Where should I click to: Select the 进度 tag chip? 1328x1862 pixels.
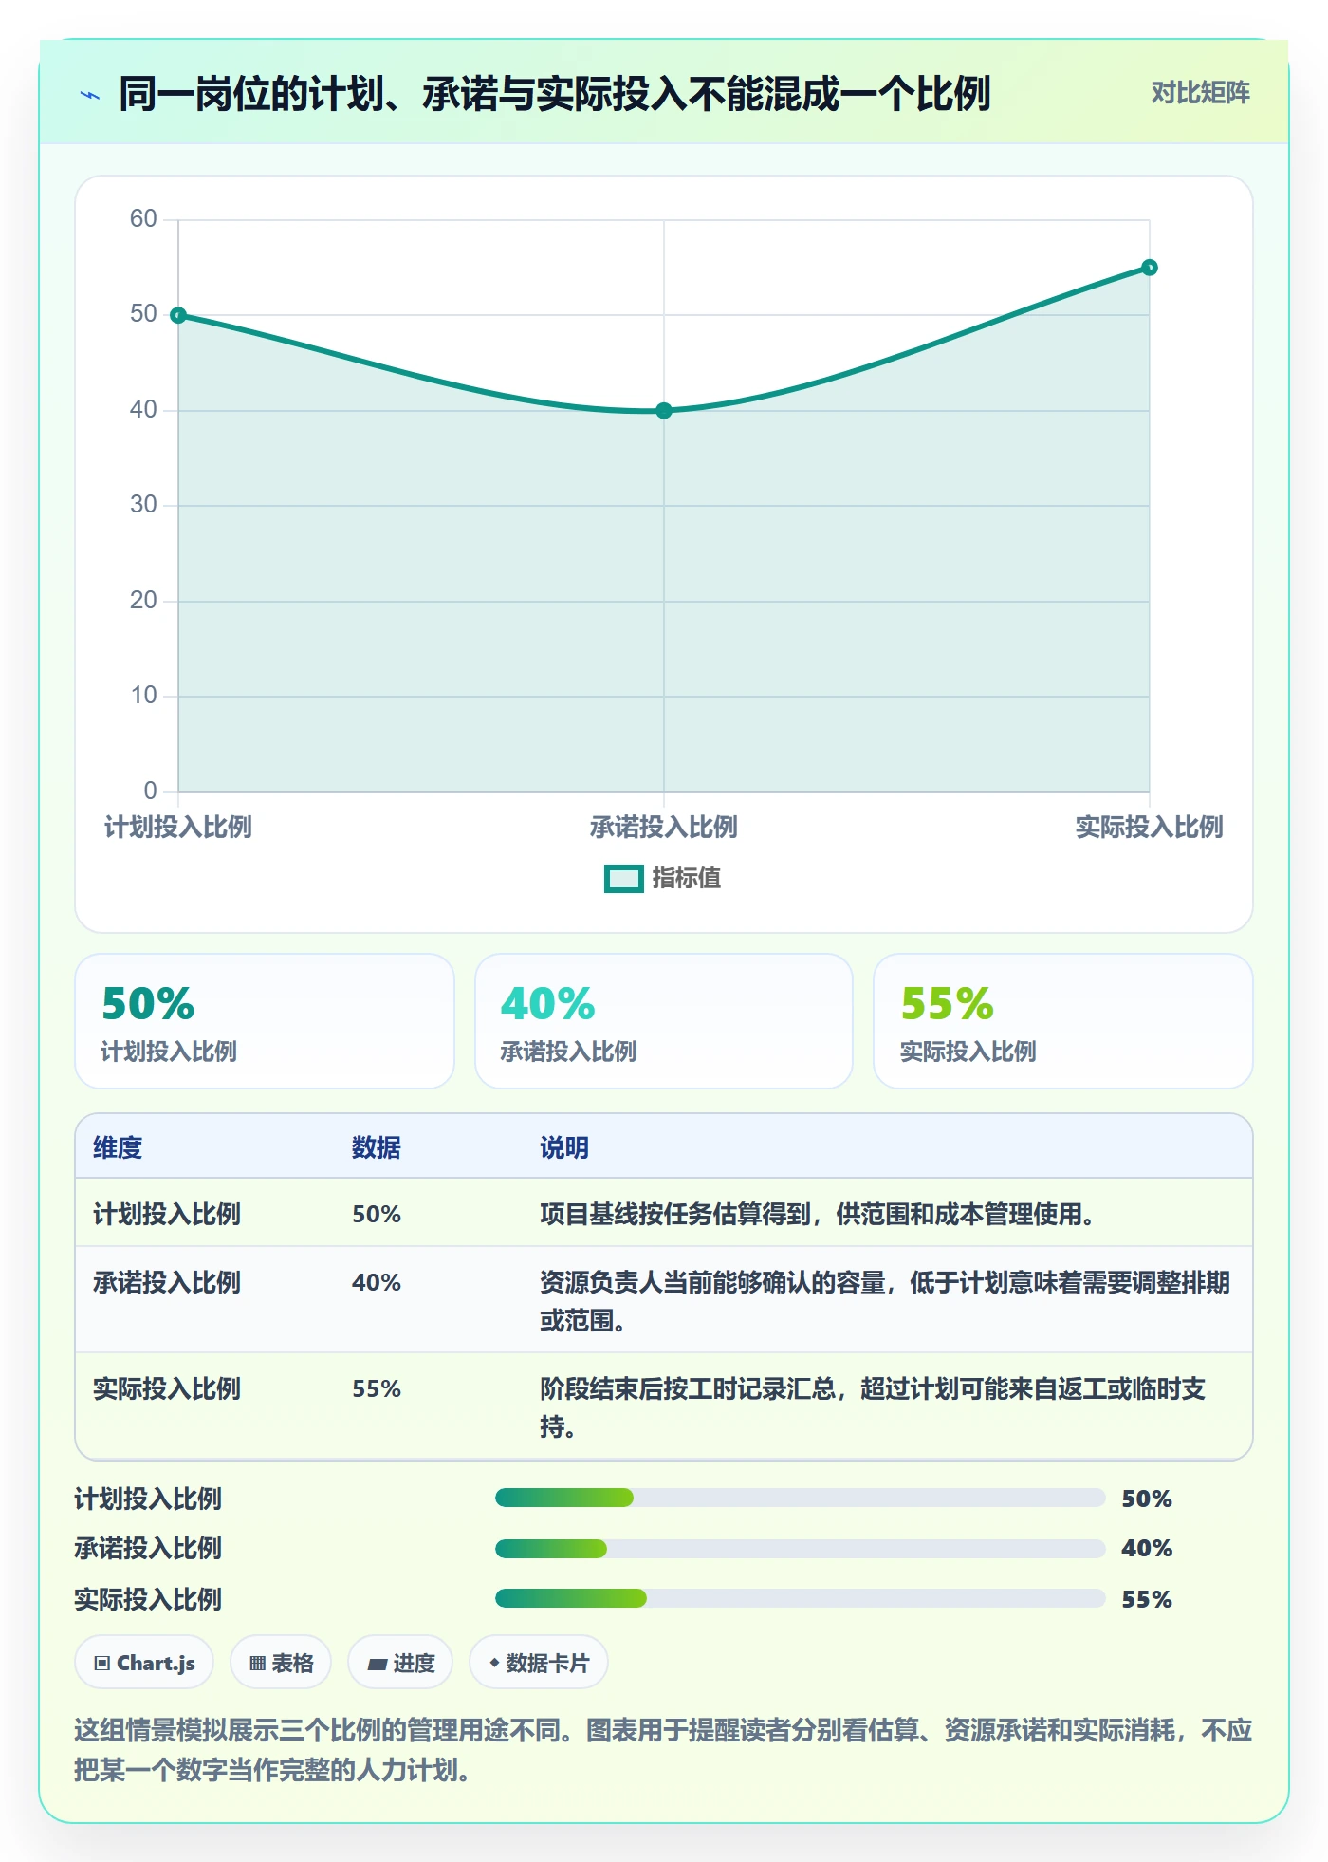(400, 1663)
